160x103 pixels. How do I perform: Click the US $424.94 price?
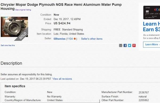pos(62,23)
